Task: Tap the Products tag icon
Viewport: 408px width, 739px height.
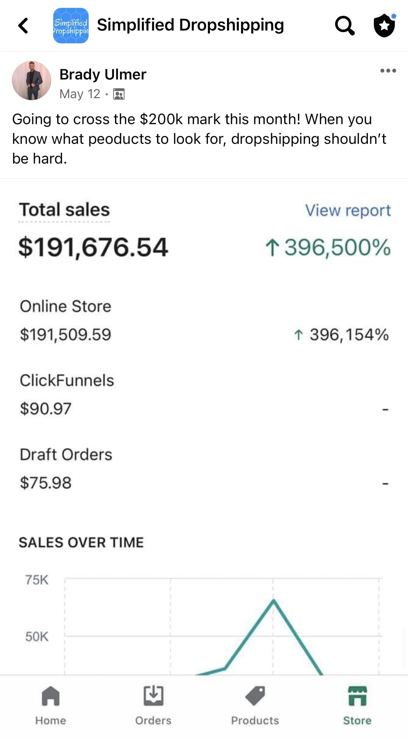Action: (255, 695)
